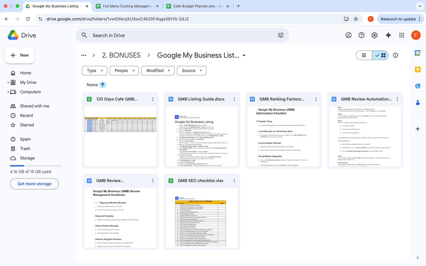Expand the Type filter dropdown

coord(95,71)
